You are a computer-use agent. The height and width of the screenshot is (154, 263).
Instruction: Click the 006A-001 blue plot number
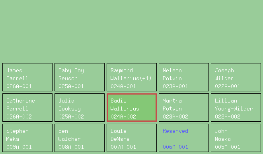click(175, 147)
